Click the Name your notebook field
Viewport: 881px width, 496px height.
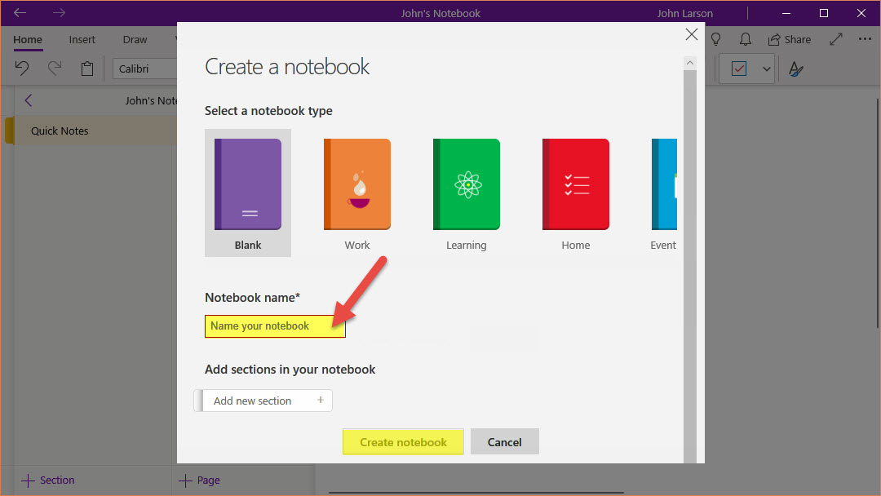tap(275, 326)
